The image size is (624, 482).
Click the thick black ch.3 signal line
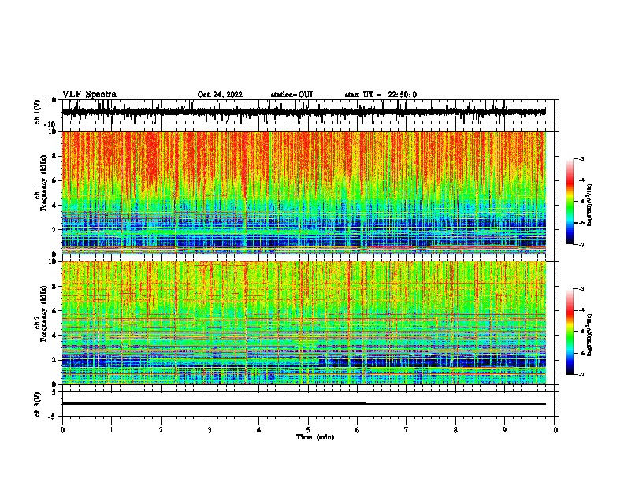pos(214,403)
